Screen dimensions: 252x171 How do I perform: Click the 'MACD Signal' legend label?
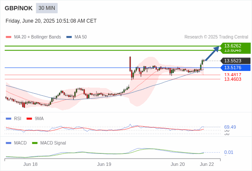coord(53,143)
